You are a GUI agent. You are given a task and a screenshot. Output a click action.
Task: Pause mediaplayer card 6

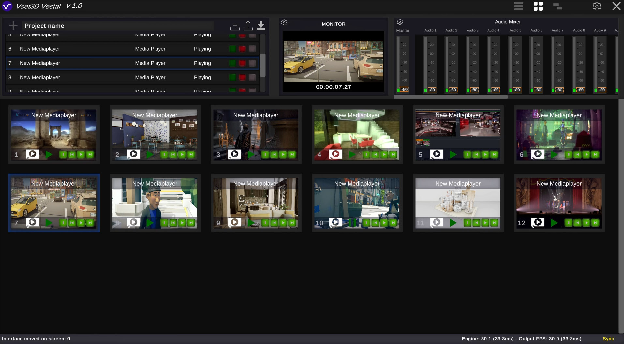point(569,154)
